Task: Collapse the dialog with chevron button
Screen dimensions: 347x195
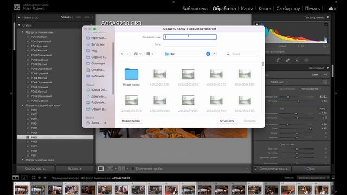Action: (x=214, y=54)
